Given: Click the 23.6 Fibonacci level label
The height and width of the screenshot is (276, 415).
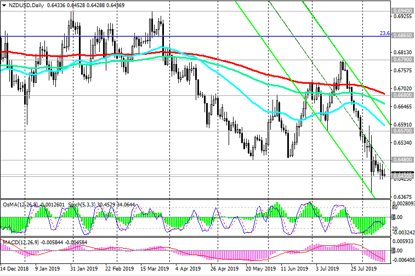Looking at the screenshot, I should click(x=384, y=33).
